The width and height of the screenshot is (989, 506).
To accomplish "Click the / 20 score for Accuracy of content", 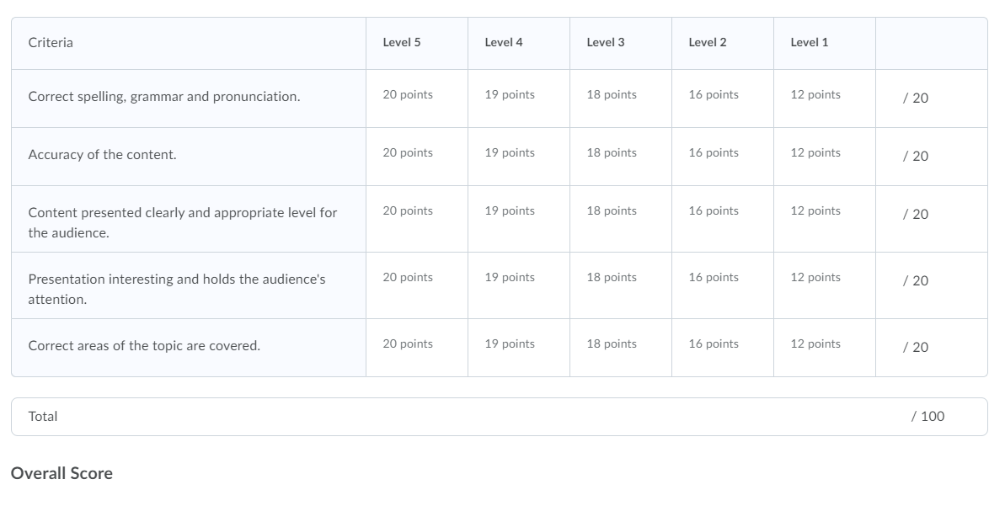I will [x=915, y=157].
